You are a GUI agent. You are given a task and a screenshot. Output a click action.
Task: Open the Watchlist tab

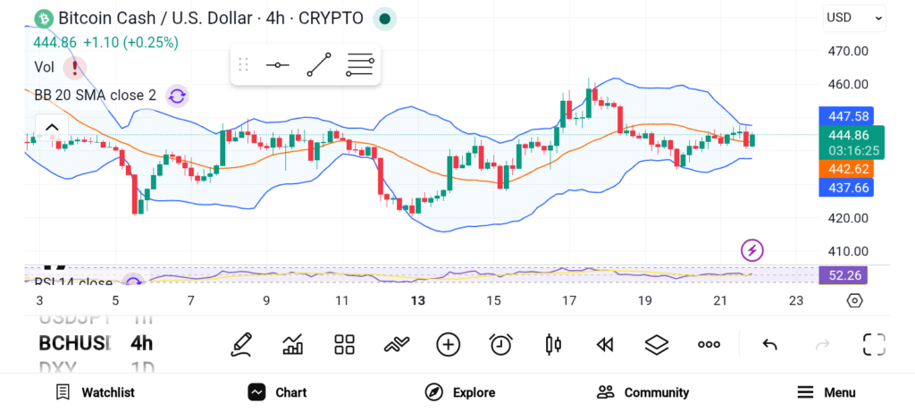coord(95,392)
